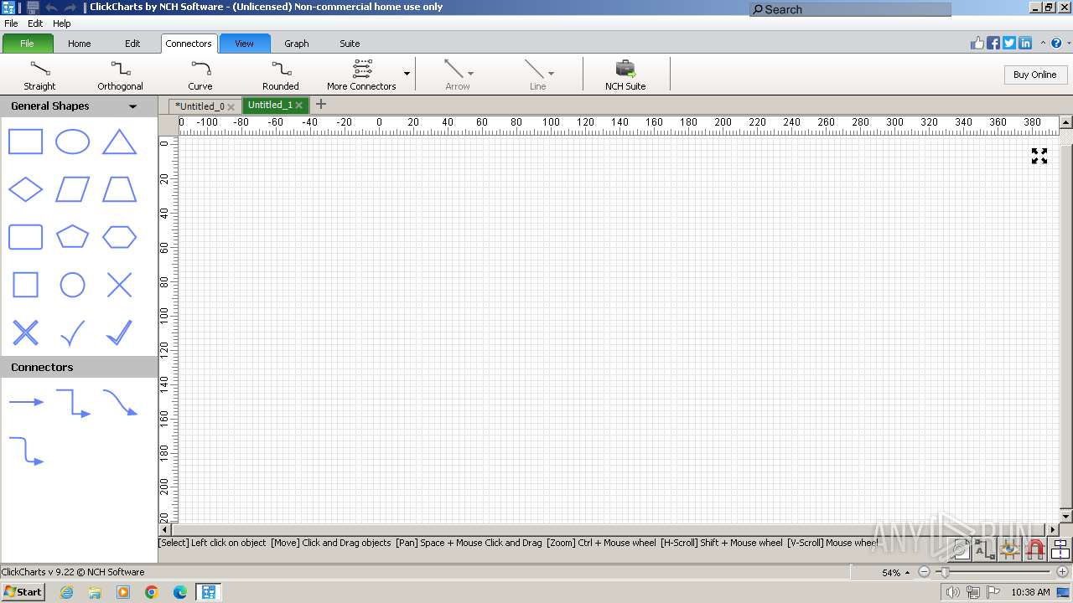Open More Connectors in the ribbon
The width and height of the screenshot is (1073, 603).
[361, 75]
